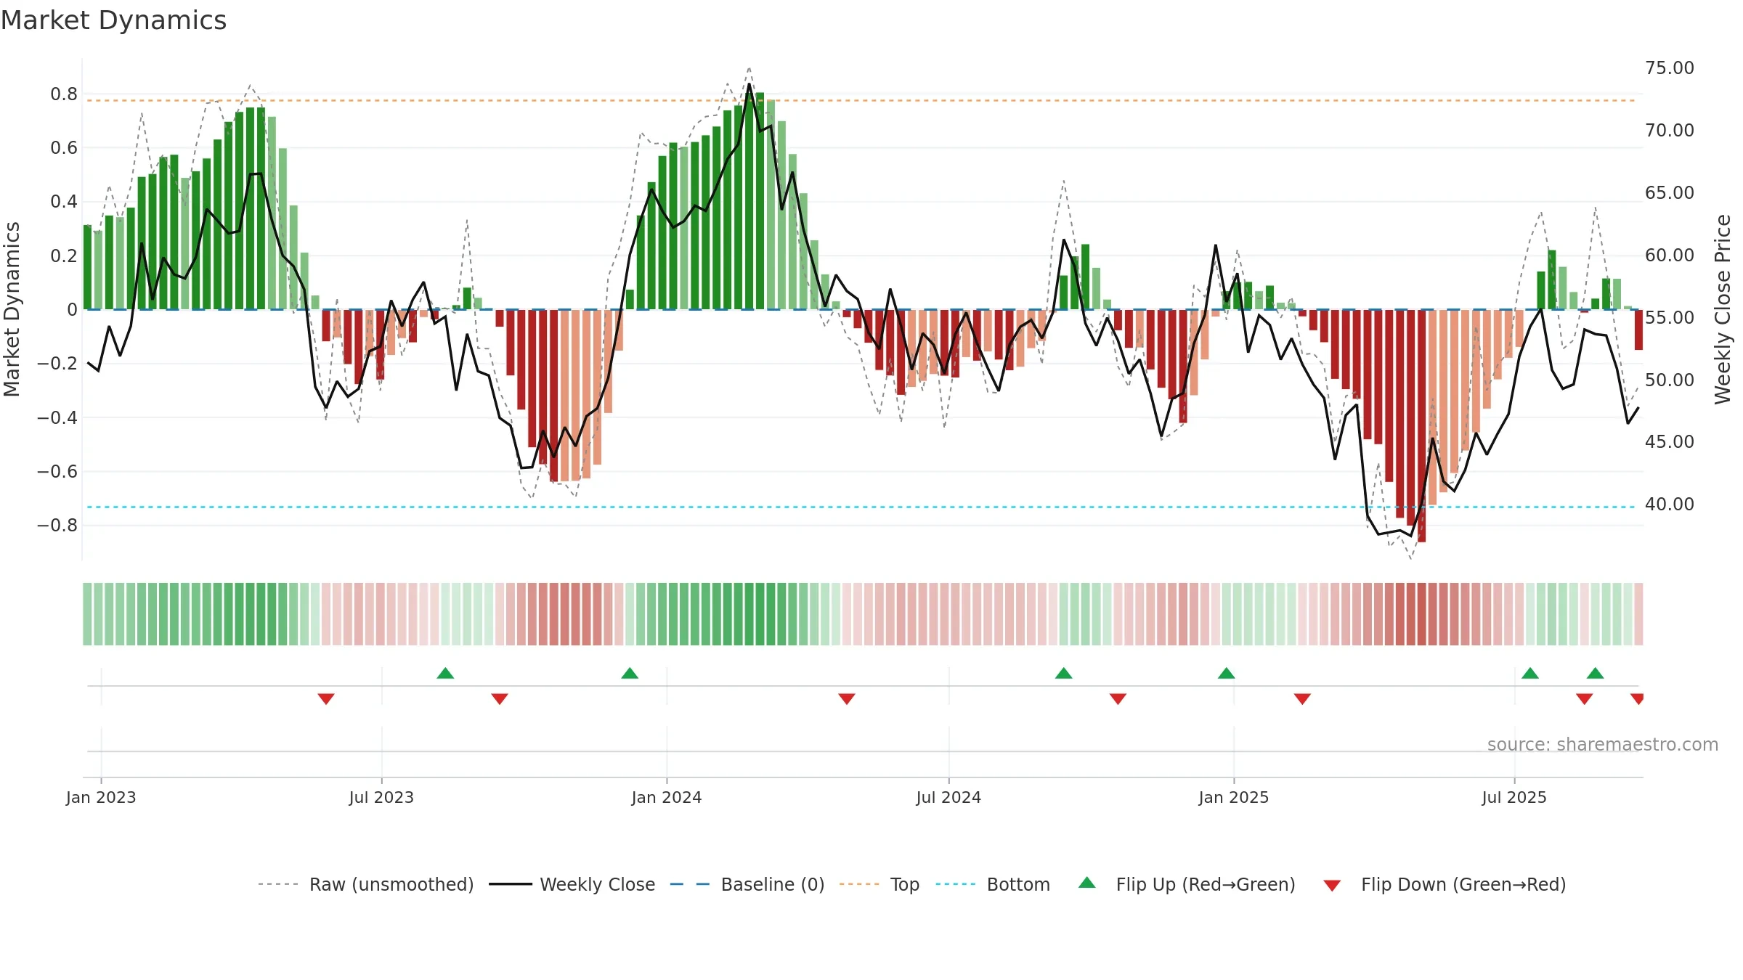Toggle the Baseline (0) legend entry

click(747, 884)
